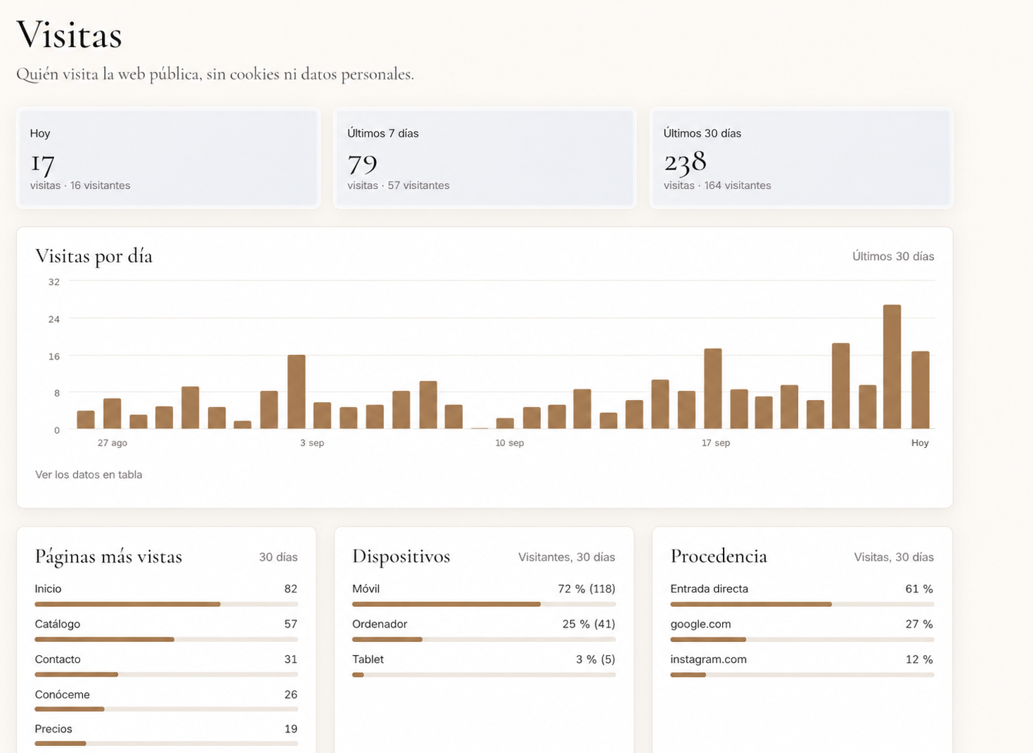Click the 'Móvil' device label
This screenshot has width=1033, height=753.
click(x=366, y=589)
